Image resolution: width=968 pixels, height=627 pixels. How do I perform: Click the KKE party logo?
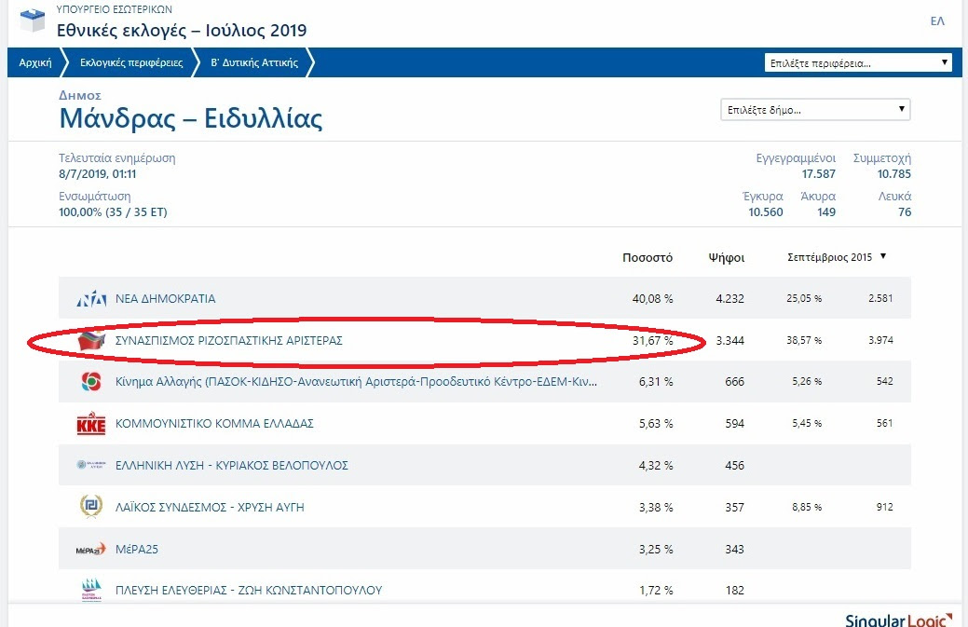(x=91, y=423)
